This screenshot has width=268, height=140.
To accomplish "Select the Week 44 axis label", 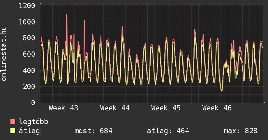I will coord(114,108).
